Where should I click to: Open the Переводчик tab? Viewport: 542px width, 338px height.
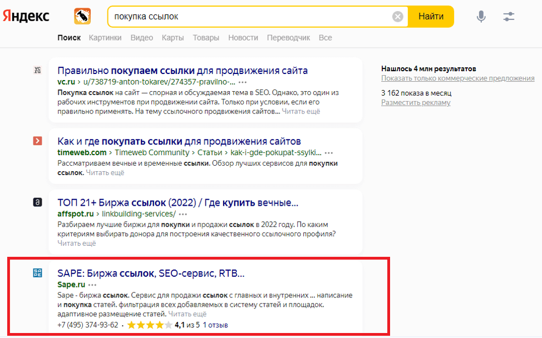pyautogui.click(x=288, y=38)
